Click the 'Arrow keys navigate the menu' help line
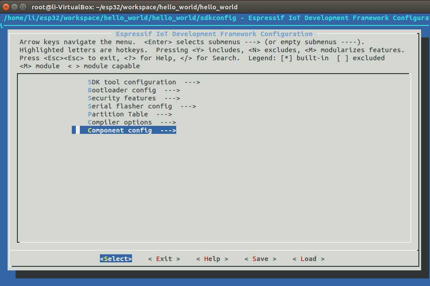This screenshot has width=430, height=286. (x=192, y=42)
